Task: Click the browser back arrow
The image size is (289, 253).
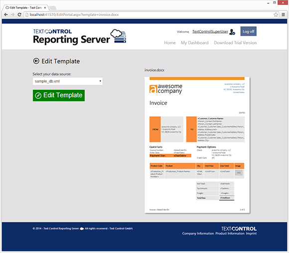Action: click(x=5, y=14)
